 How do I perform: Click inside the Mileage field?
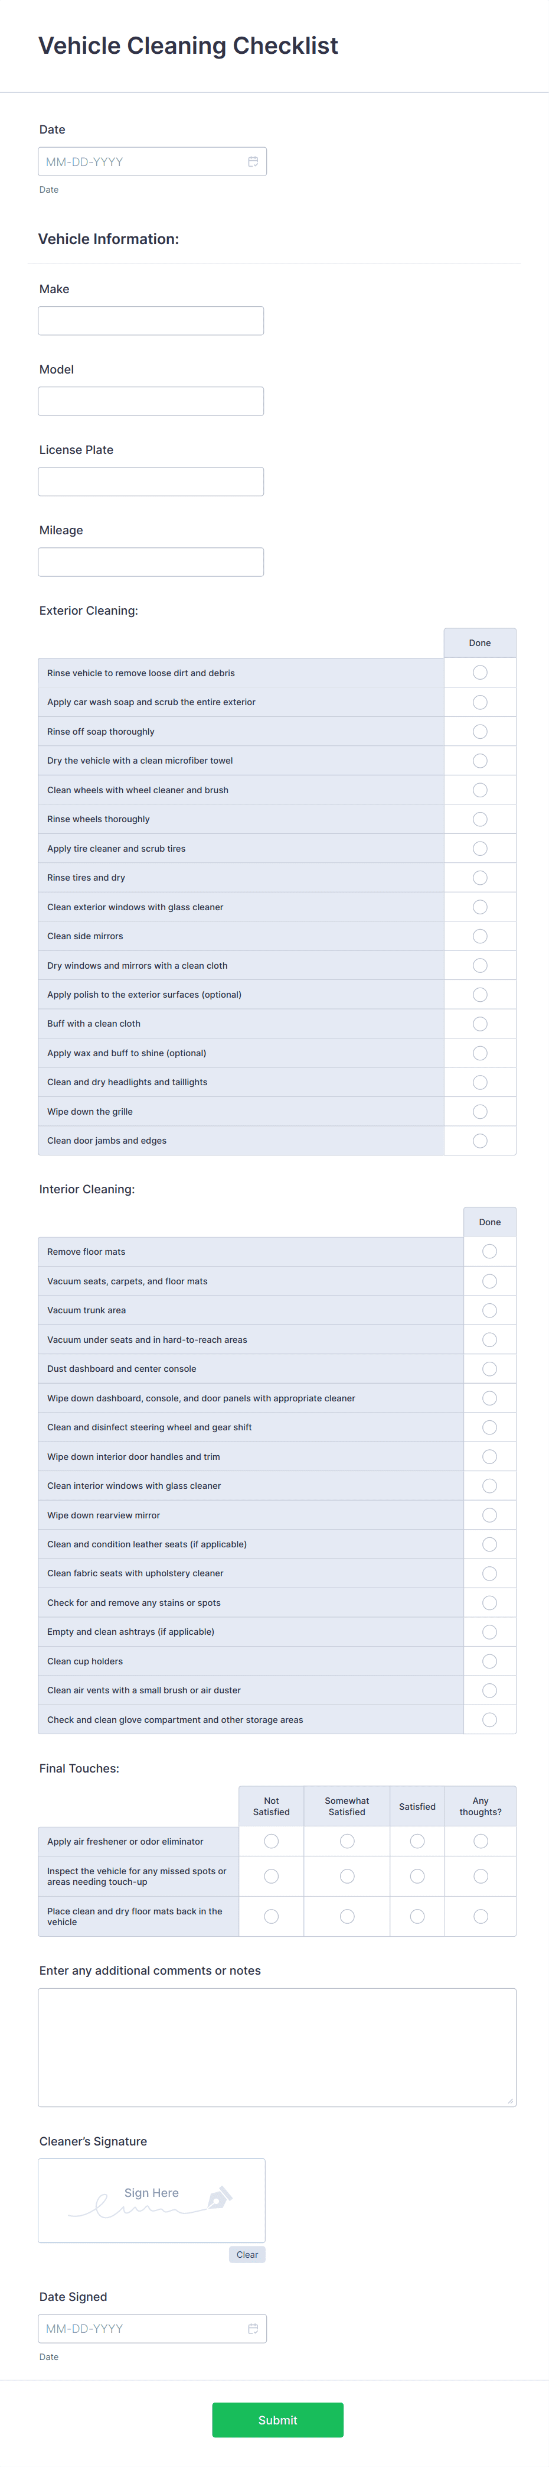[x=150, y=561]
